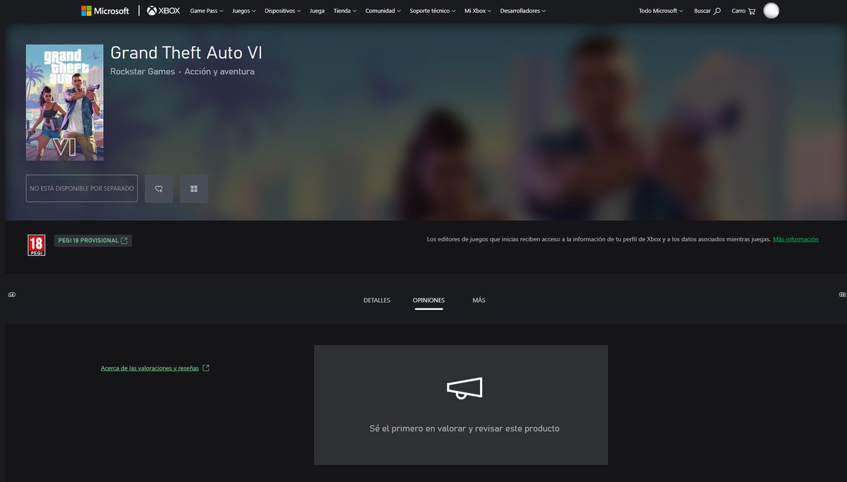Add game to wishlist heart icon
847x482 pixels.
click(x=159, y=188)
